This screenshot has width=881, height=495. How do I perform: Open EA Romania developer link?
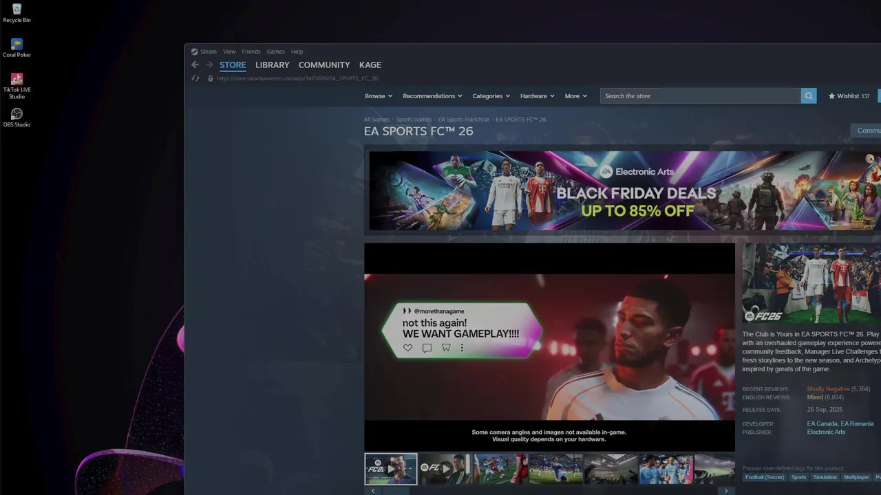click(857, 424)
